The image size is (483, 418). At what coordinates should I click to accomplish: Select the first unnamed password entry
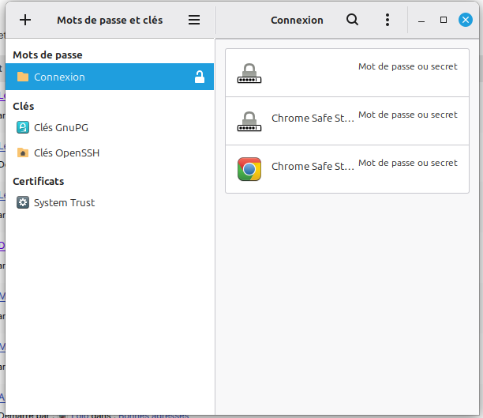(x=347, y=73)
